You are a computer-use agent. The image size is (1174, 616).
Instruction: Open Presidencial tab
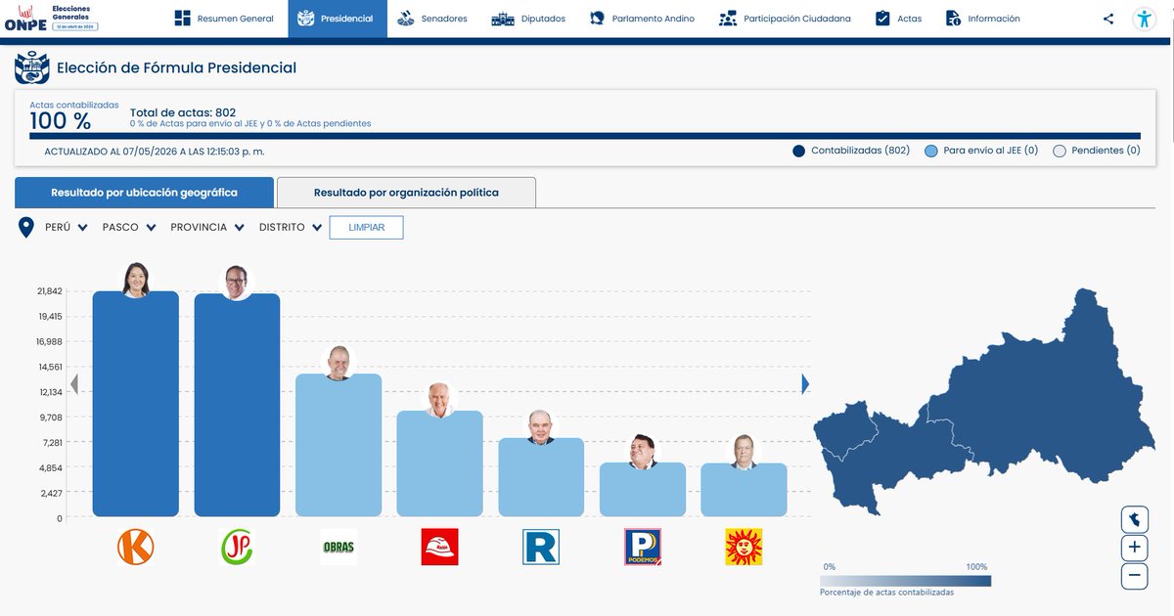[338, 19]
